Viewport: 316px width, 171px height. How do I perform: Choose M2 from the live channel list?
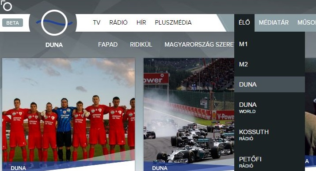tap(270, 64)
